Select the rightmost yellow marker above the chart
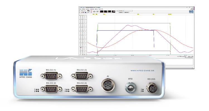 click(x=171, y=14)
